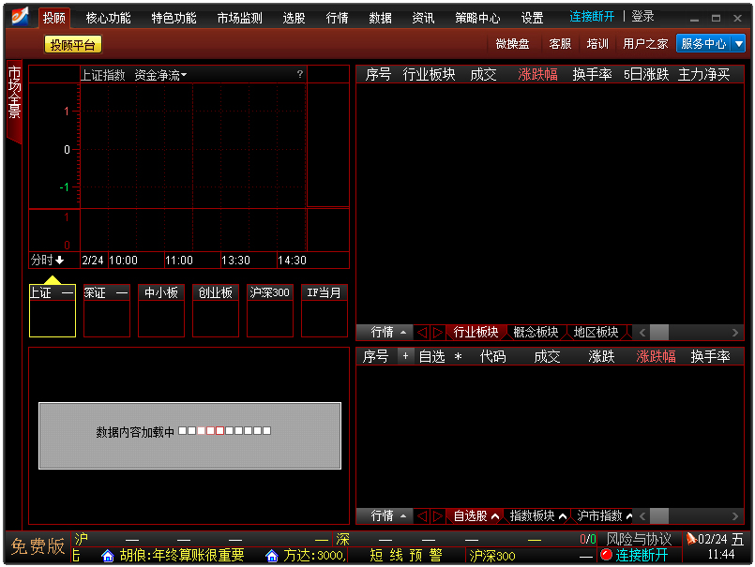Click home icon before 胡浪 news
Image resolution: width=755 pixels, height=567 pixels.
(x=108, y=556)
